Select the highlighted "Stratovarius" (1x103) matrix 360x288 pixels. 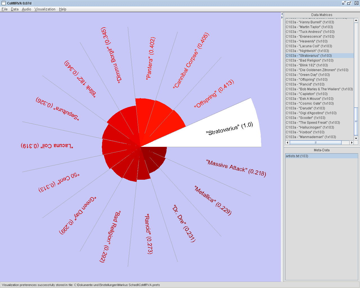[319, 56]
